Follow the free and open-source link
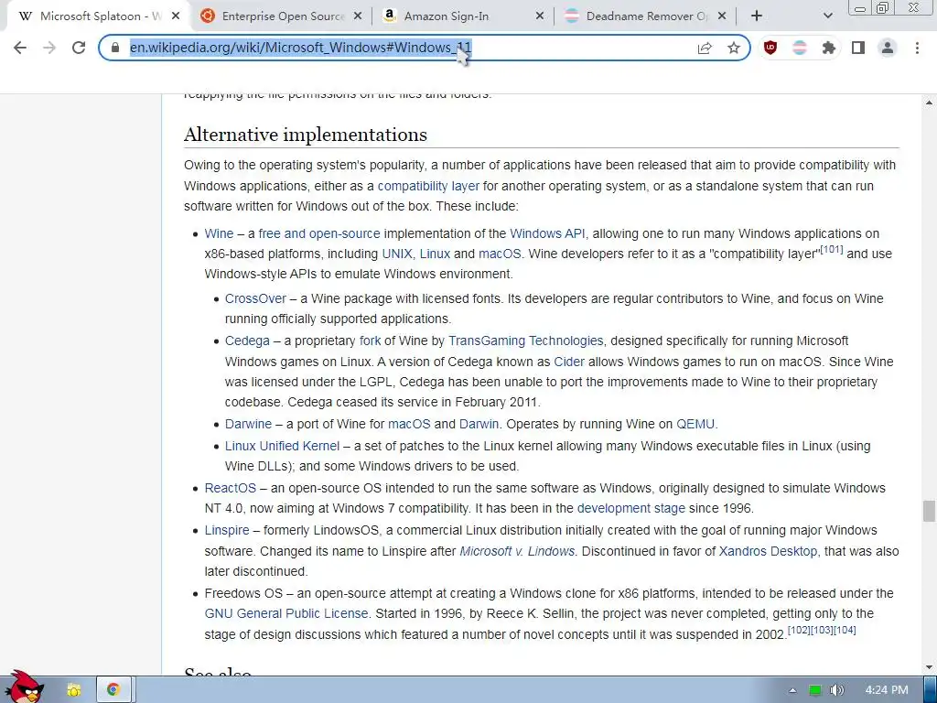This screenshot has height=703, width=937. pos(319,233)
